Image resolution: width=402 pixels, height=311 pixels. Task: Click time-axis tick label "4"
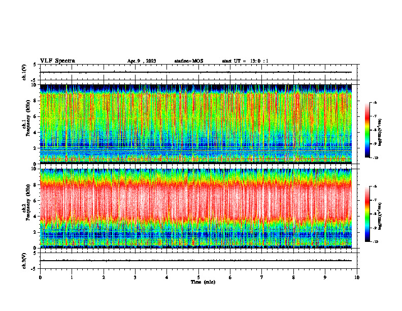pyautogui.click(x=167, y=277)
